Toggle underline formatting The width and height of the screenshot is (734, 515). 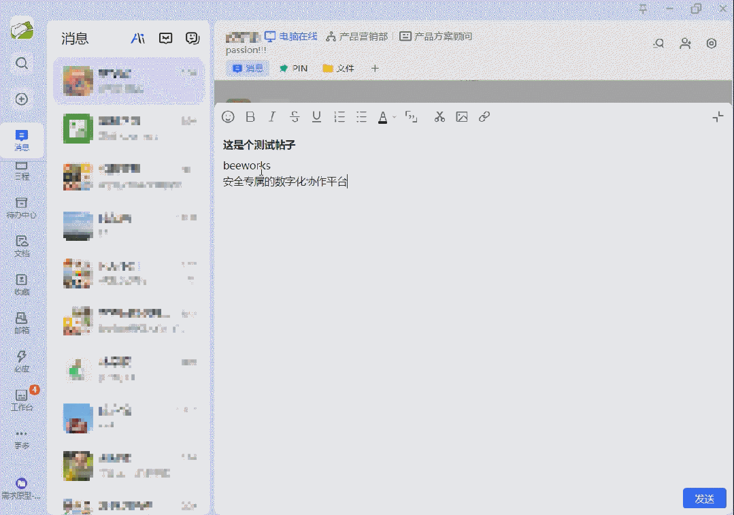coord(316,116)
